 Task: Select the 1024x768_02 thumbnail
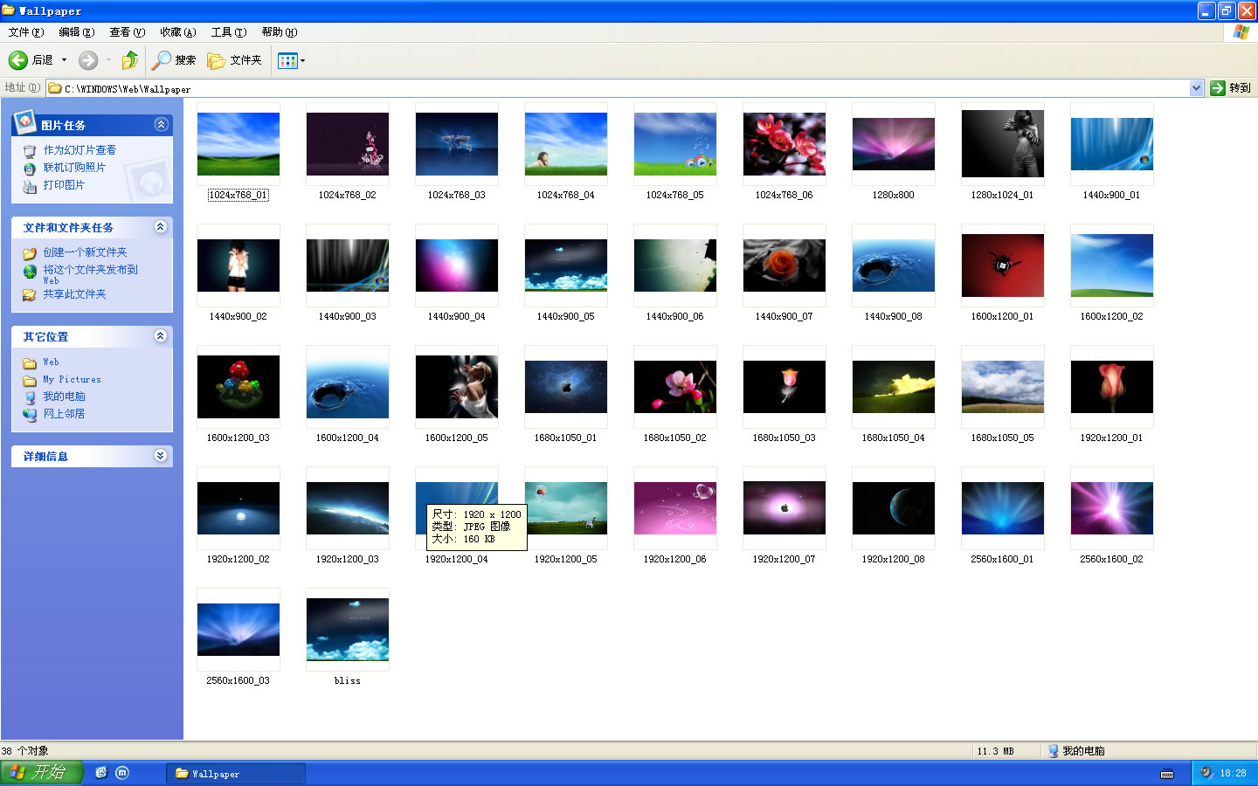[348, 144]
